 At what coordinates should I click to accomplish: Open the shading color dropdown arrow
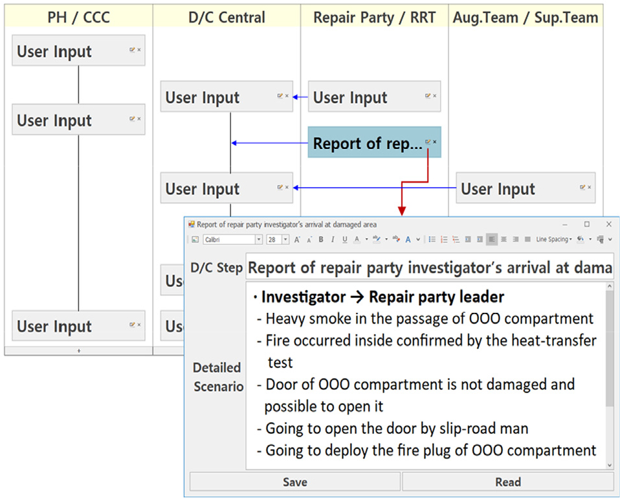[x=590, y=240]
